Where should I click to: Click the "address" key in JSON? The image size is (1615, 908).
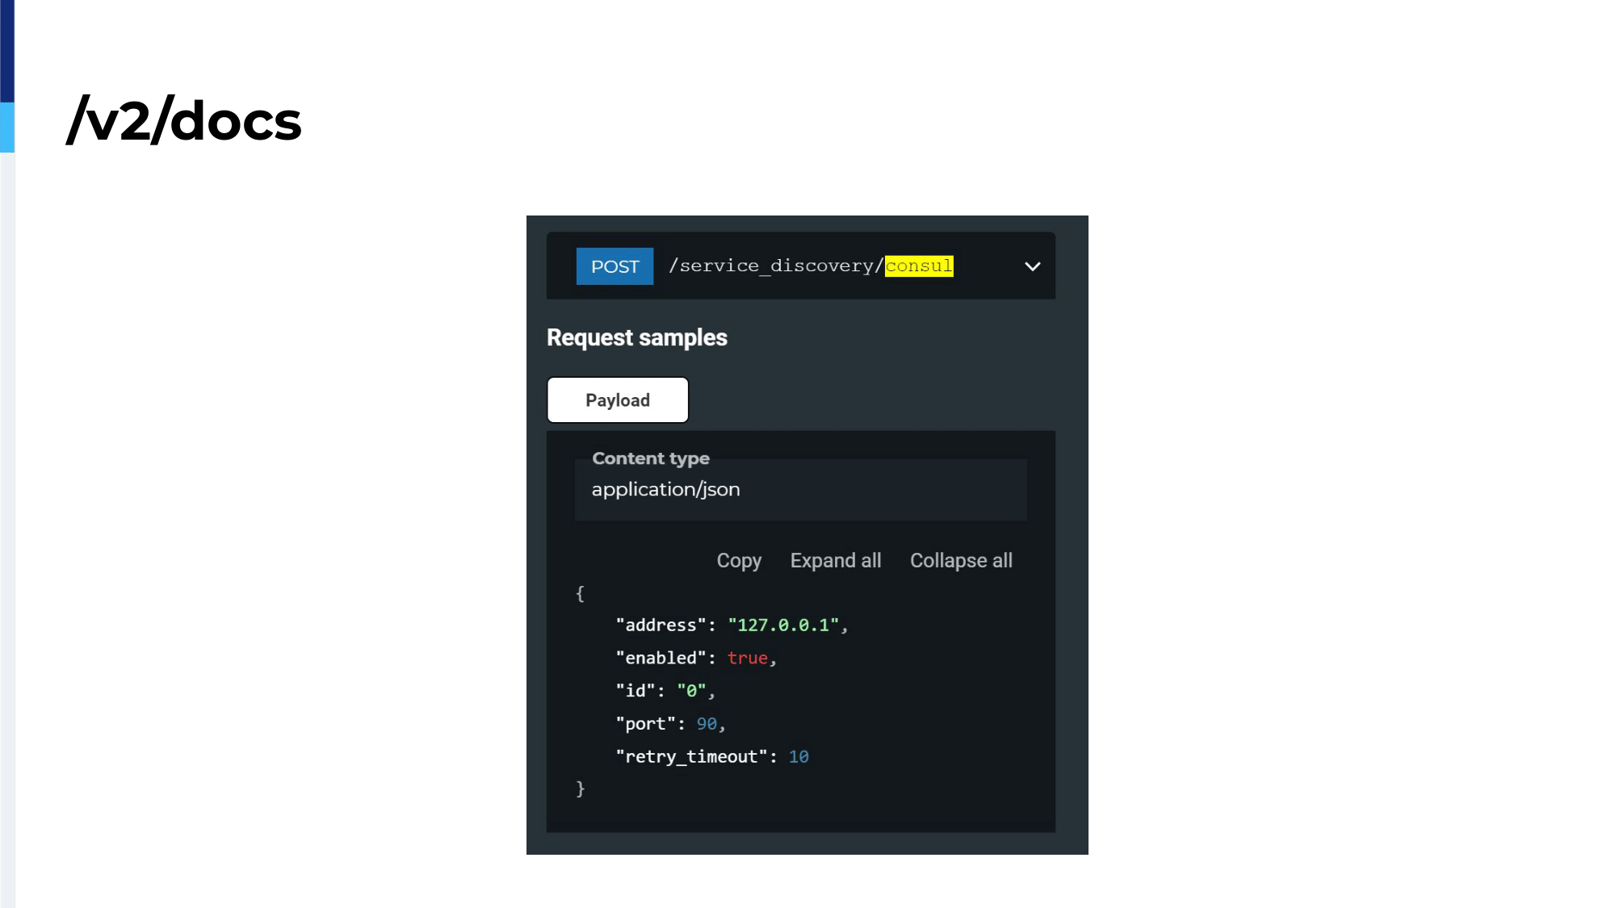tap(661, 626)
